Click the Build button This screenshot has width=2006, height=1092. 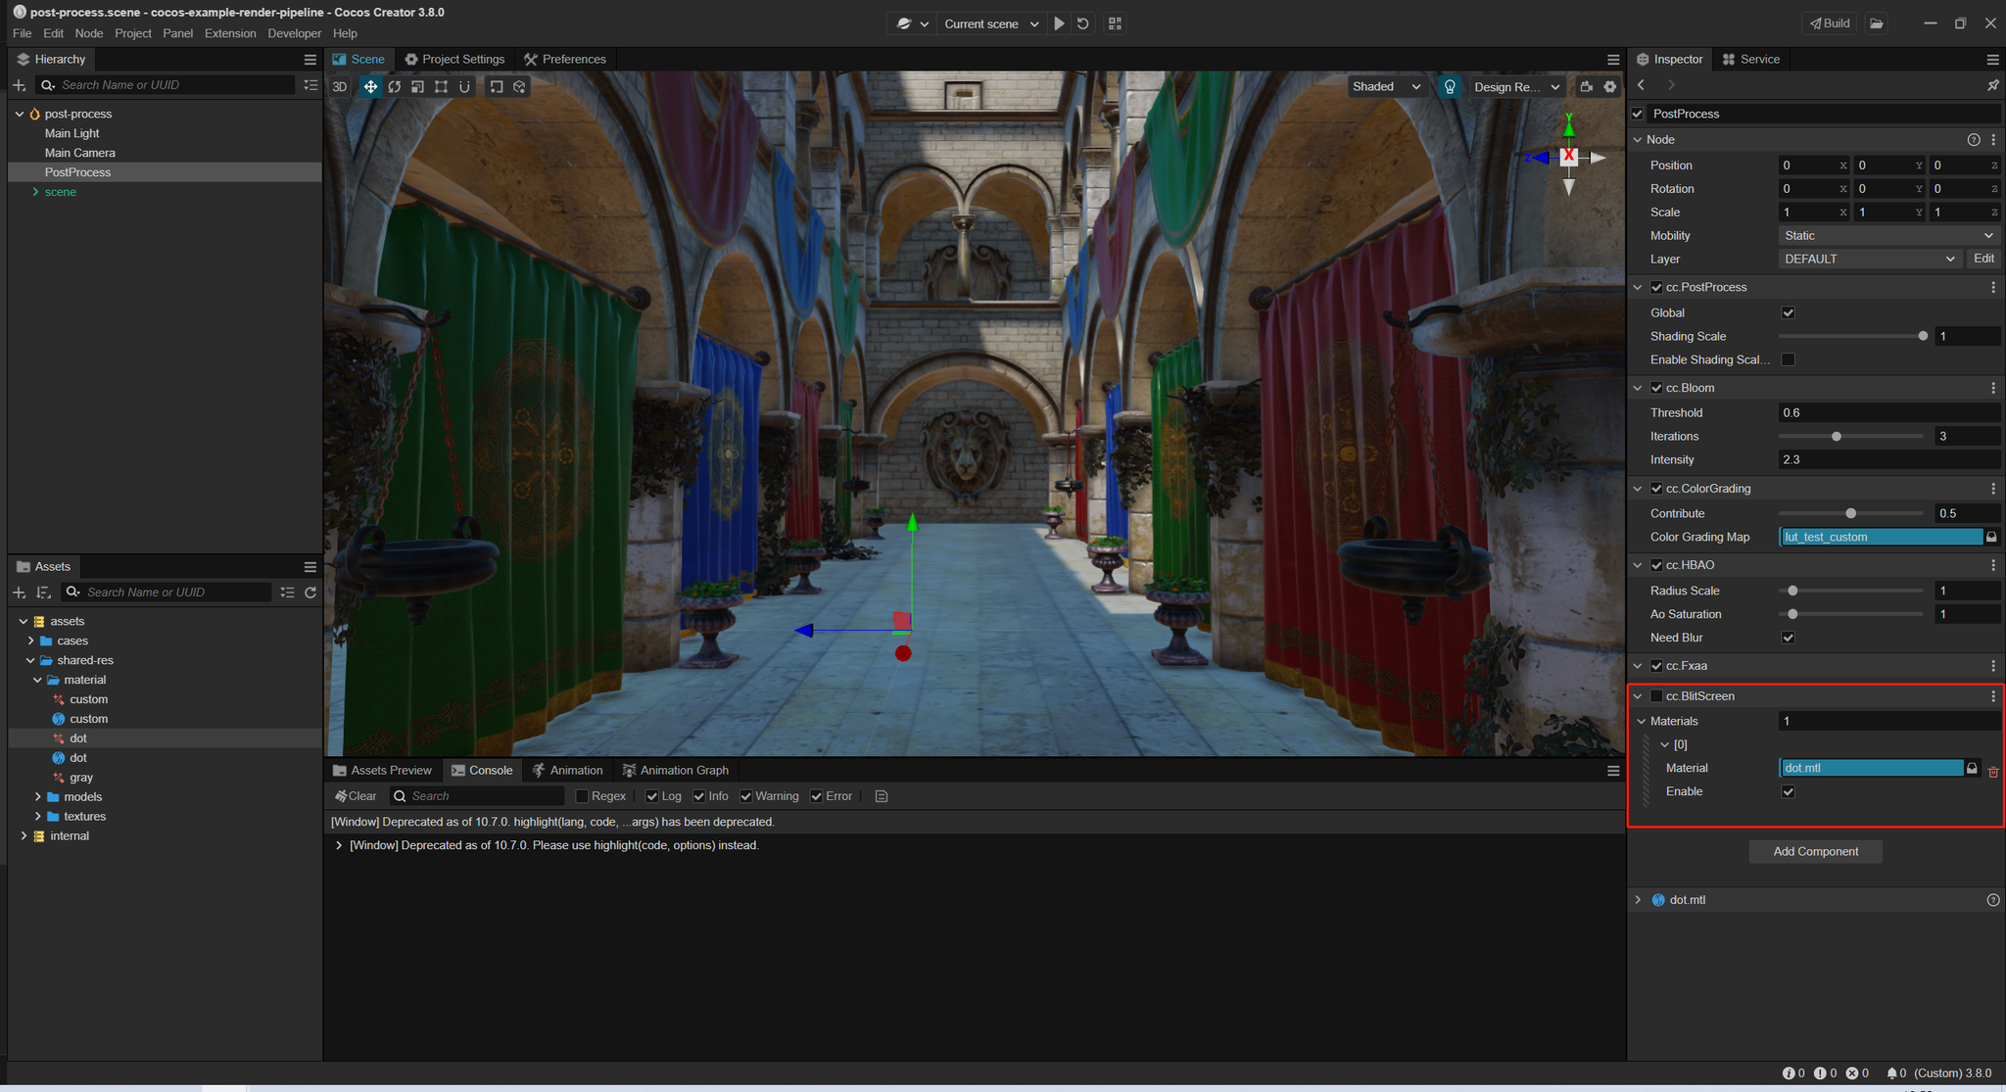1829,24
